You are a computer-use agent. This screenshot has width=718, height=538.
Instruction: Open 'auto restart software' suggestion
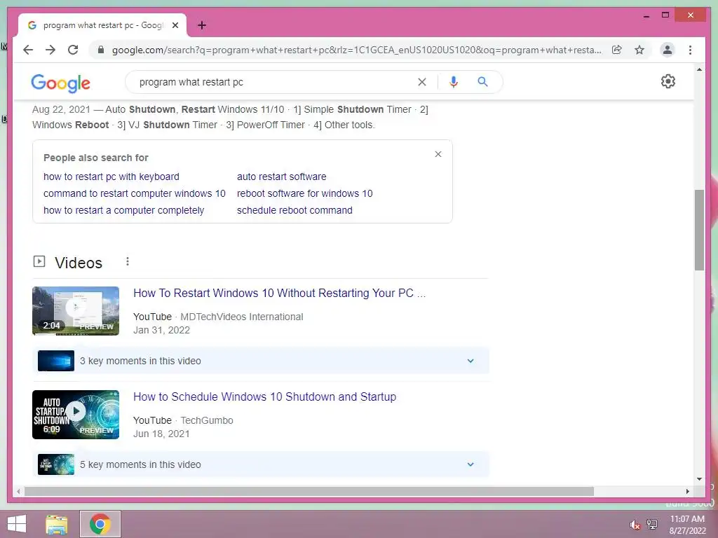pos(282,177)
